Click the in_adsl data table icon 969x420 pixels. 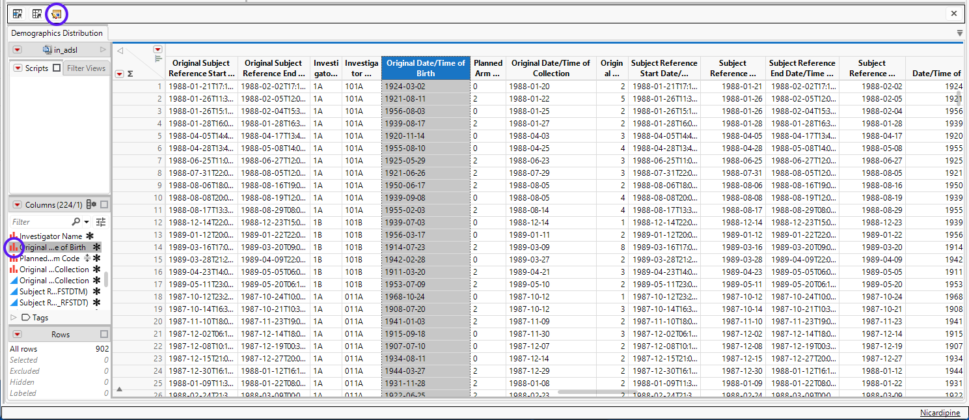coord(47,49)
